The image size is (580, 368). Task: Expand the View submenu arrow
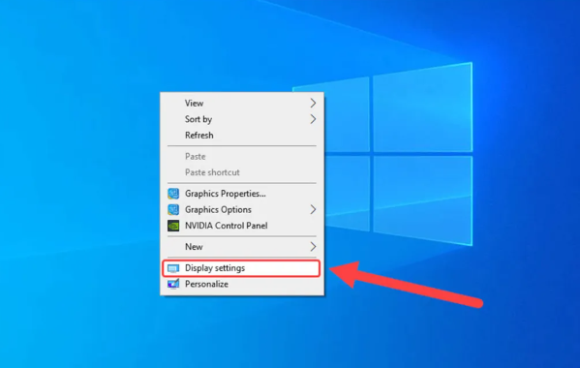(313, 104)
